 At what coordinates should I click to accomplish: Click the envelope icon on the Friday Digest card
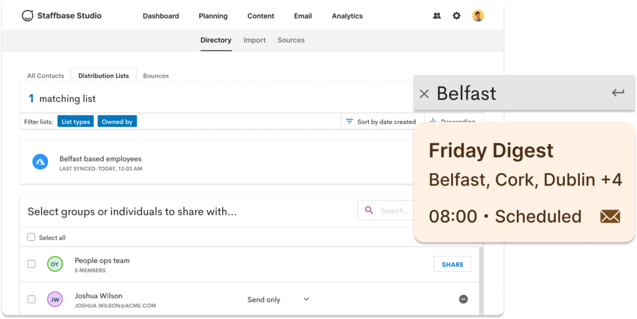point(610,217)
